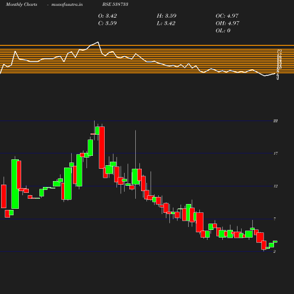This screenshot has width=294, height=294.
Task: Click the 'OL: 0' reading
Action: tap(223, 31)
